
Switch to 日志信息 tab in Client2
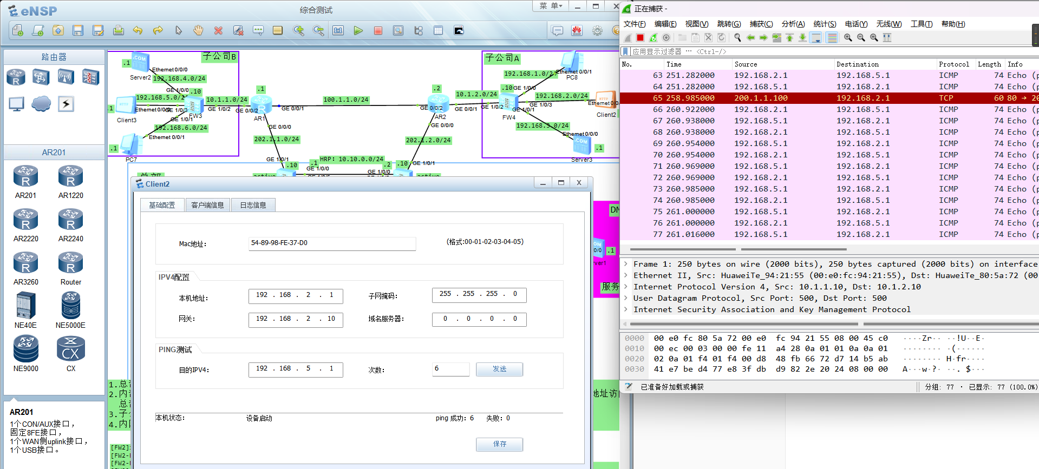(253, 205)
